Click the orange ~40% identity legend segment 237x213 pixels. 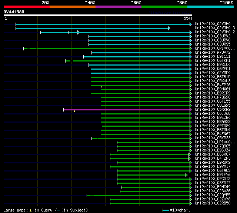pos(73,7)
